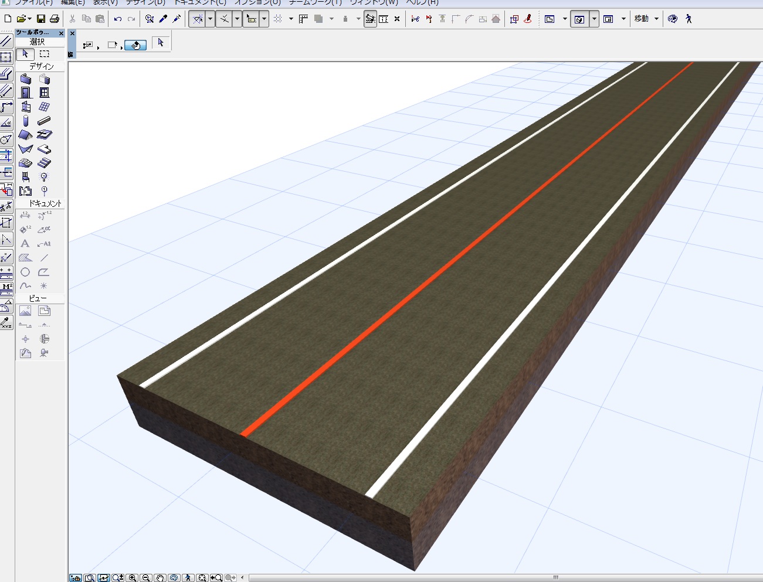Image resolution: width=763 pixels, height=582 pixels.
Task: Open the オプション(O) menu
Action: (x=258, y=2)
